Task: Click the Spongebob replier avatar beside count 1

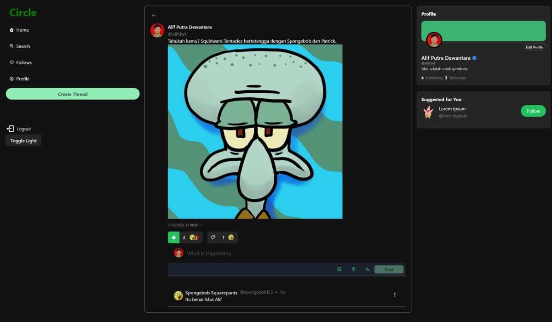Action: [x=231, y=237]
